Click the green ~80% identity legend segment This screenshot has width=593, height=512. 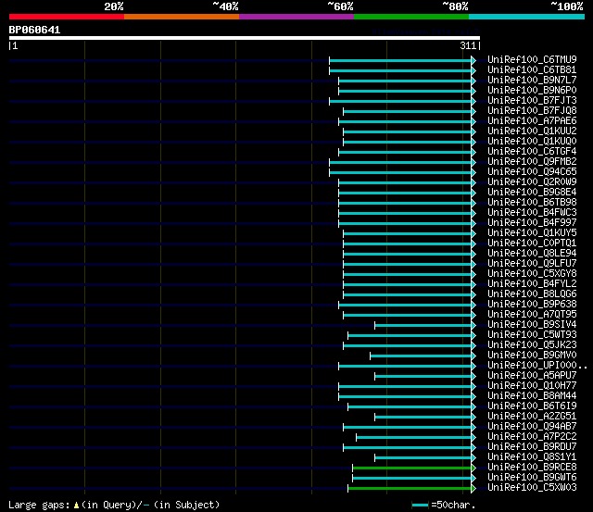(411, 17)
